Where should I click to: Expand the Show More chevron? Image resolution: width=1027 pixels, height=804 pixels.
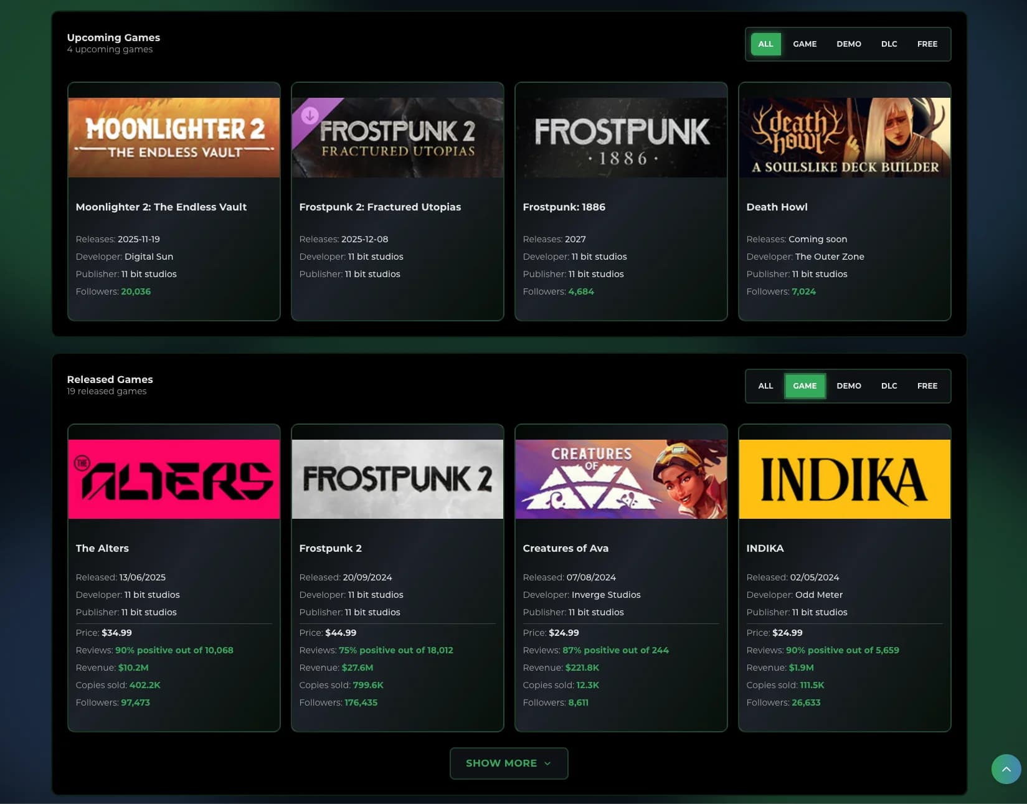tap(547, 763)
